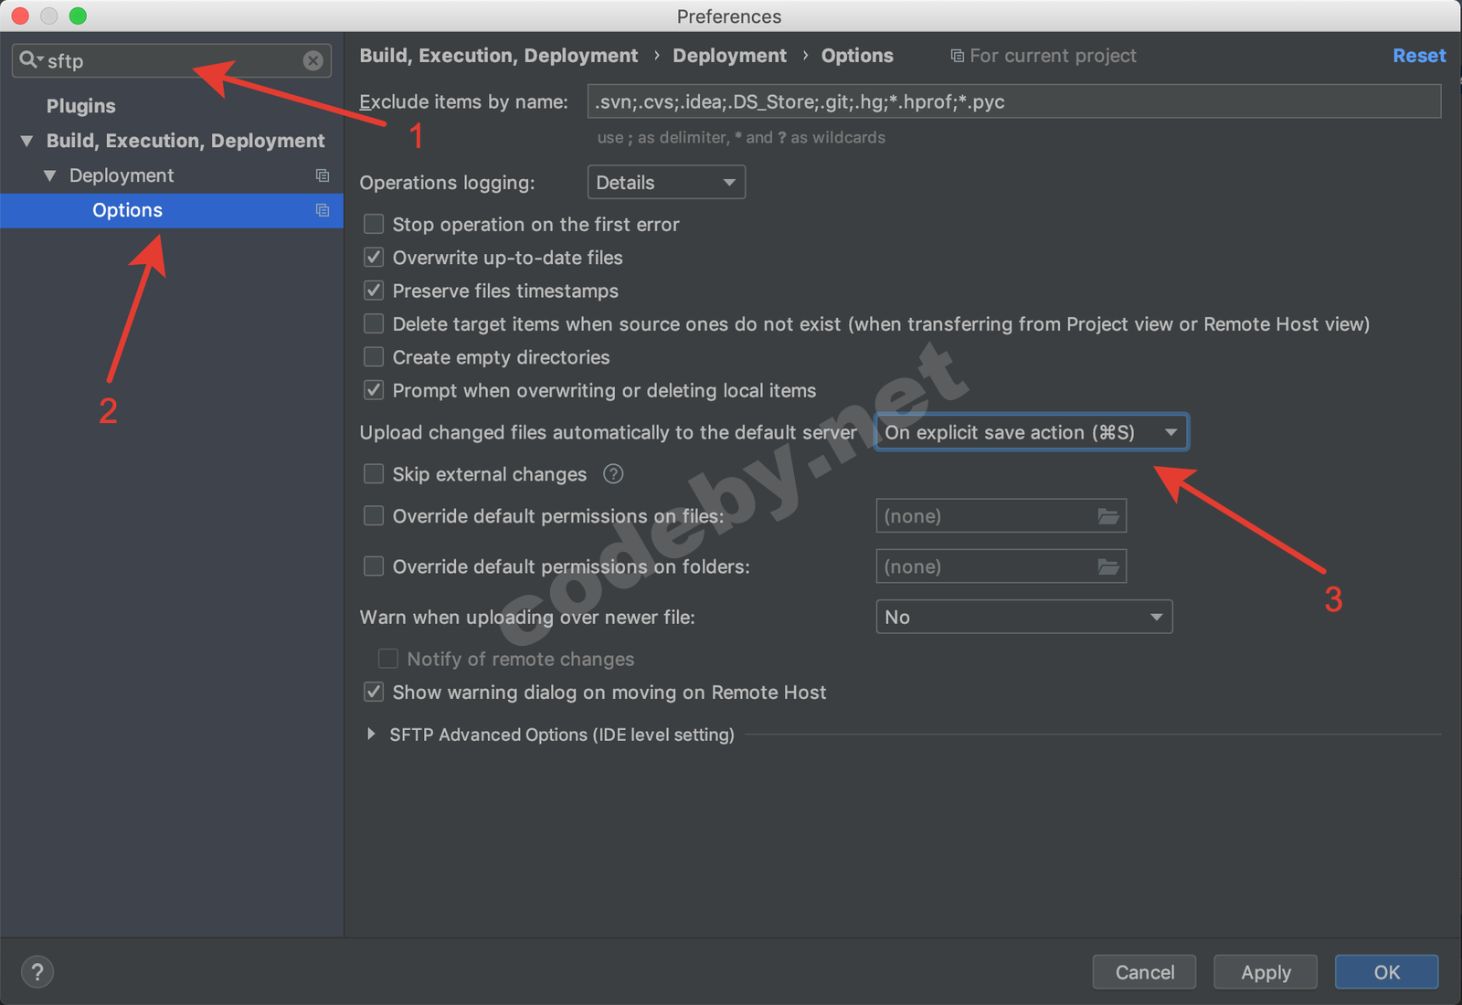The width and height of the screenshot is (1462, 1005).
Task: Browse permissions for files folder icon
Action: click(x=1108, y=516)
